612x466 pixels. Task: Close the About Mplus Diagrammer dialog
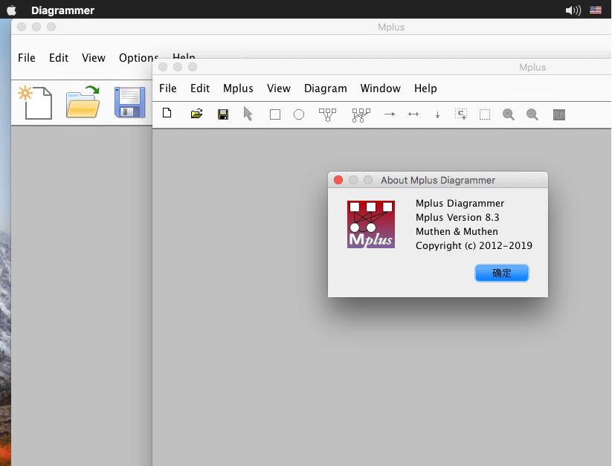338,180
